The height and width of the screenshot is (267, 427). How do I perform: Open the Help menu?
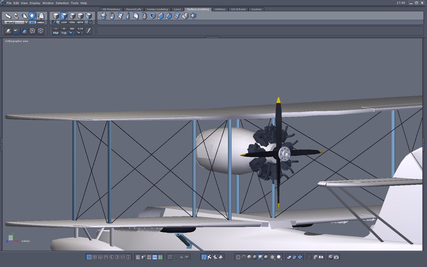pos(84,3)
